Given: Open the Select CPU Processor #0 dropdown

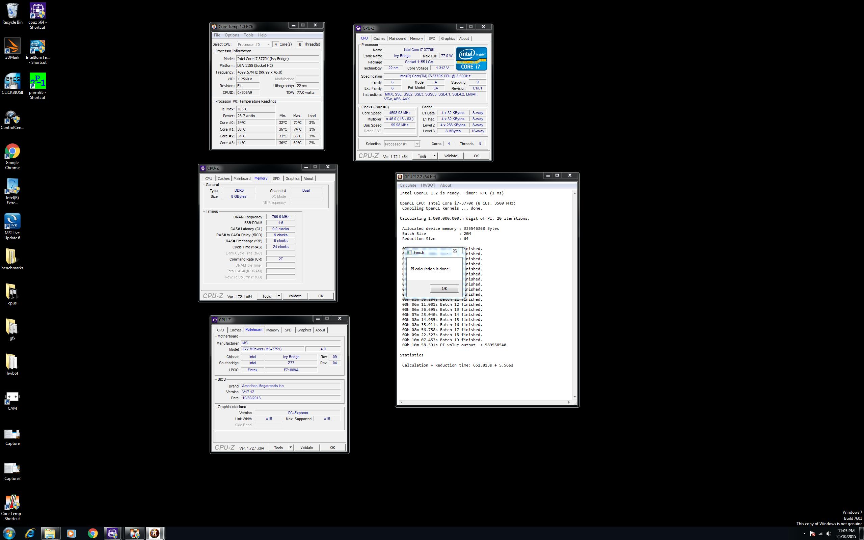Looking at the screenshot, I should coord(253,44).
